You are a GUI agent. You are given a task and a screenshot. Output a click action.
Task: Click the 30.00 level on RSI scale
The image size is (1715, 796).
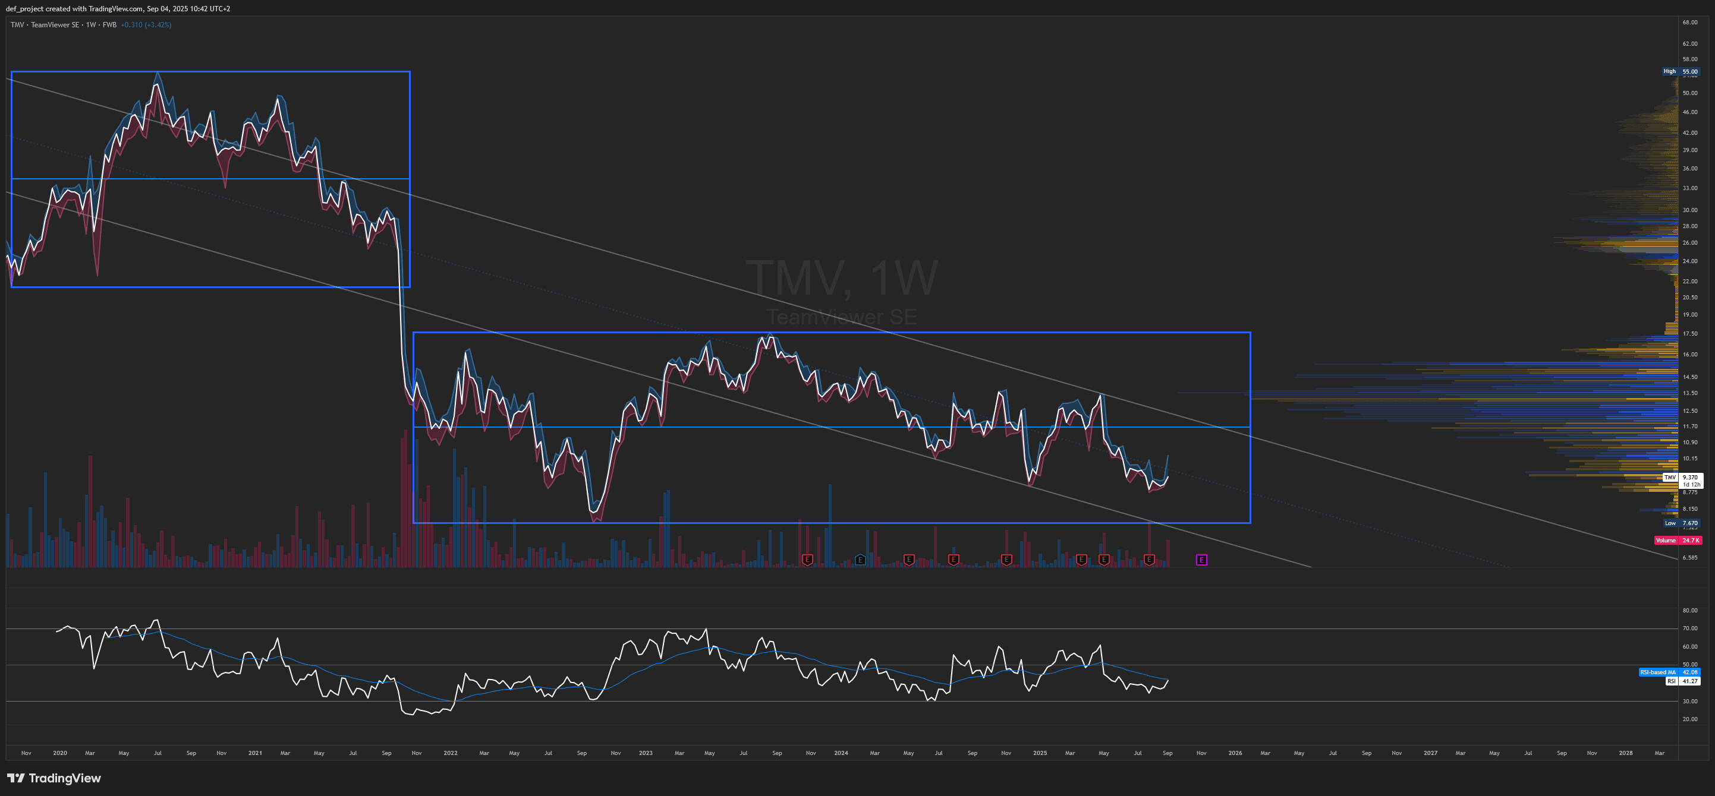(1689, 701)
